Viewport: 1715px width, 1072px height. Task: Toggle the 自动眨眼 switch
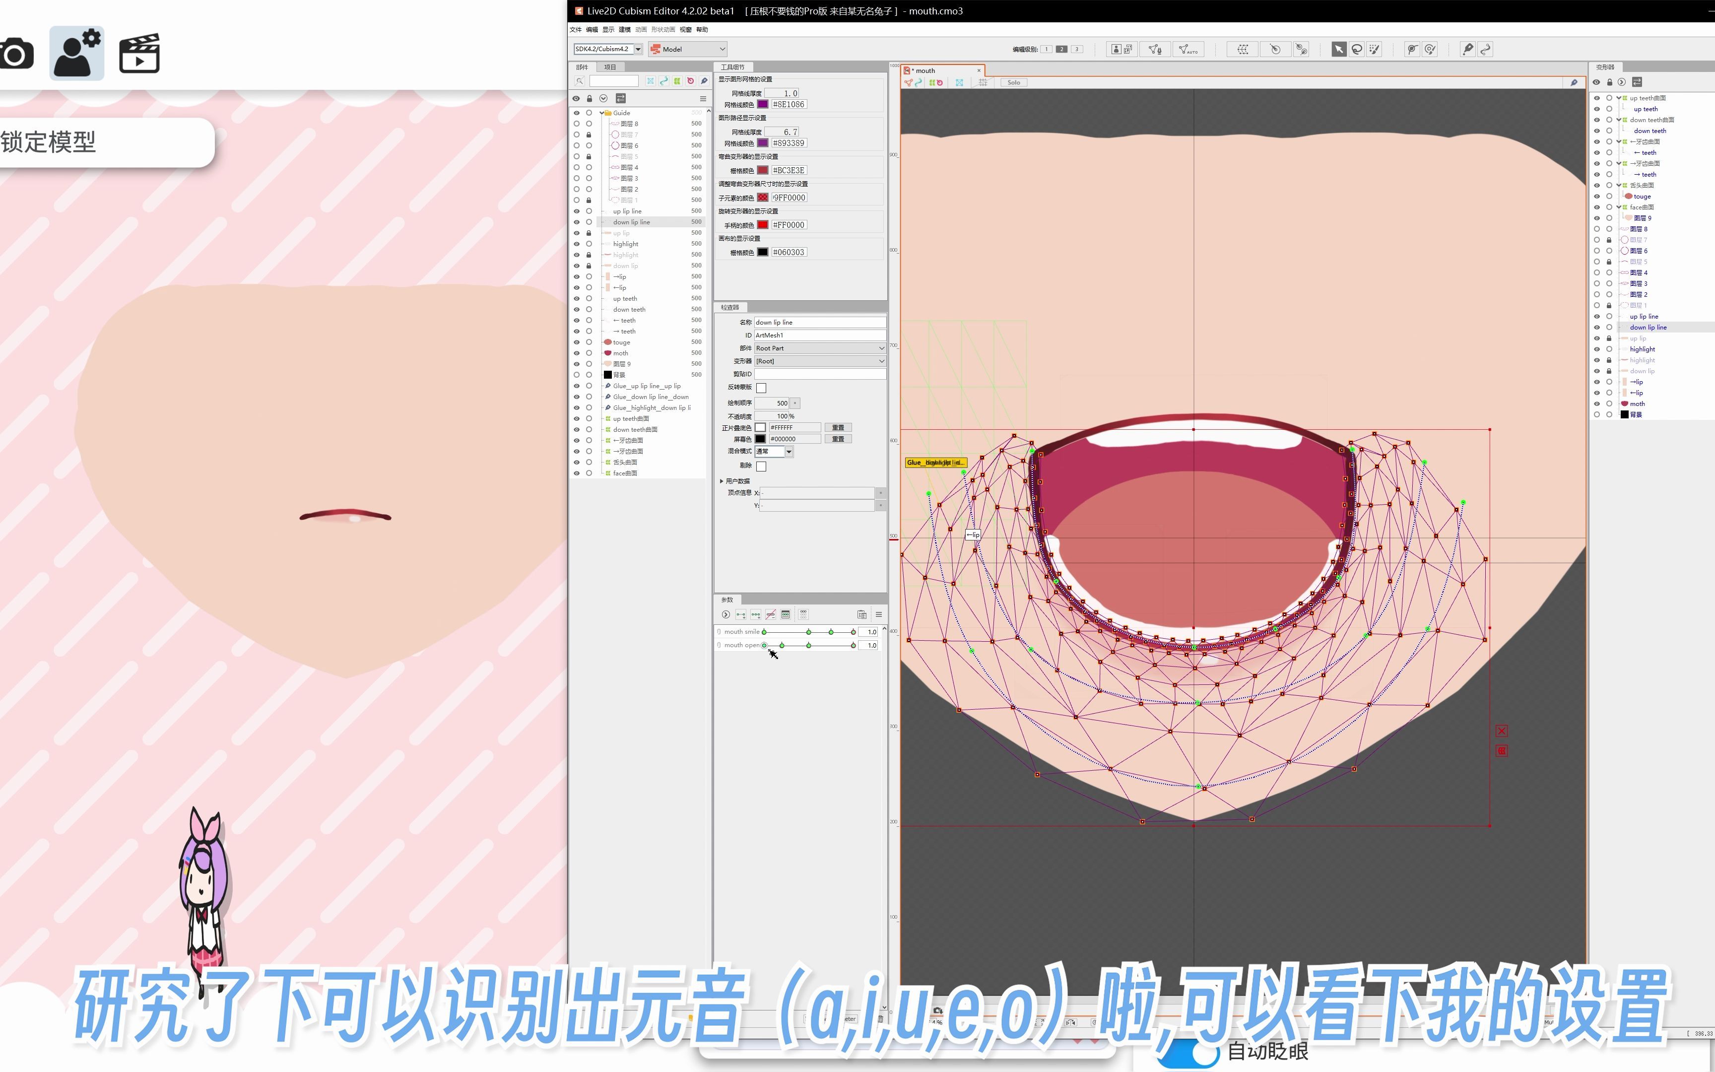[1189, 1052]
